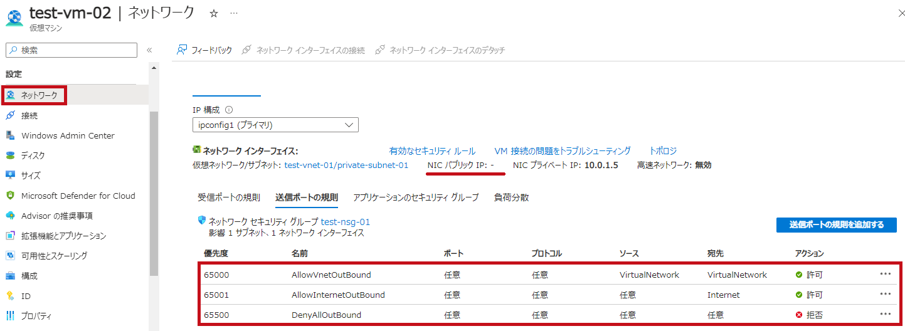This screenshot has height=331, width=905.
Task: Click the private IP value 10.0.1.5
Action: click(601, 165)
